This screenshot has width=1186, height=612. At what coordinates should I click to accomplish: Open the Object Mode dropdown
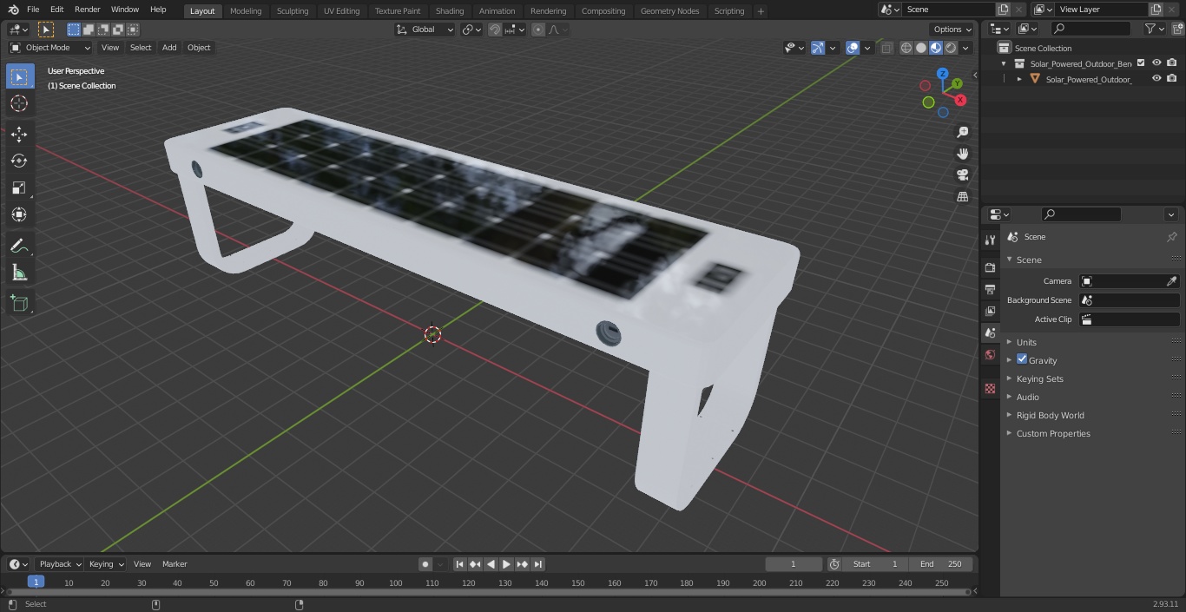(50, 48)
